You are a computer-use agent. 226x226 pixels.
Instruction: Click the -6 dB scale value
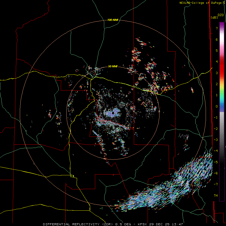pos(216,173)
